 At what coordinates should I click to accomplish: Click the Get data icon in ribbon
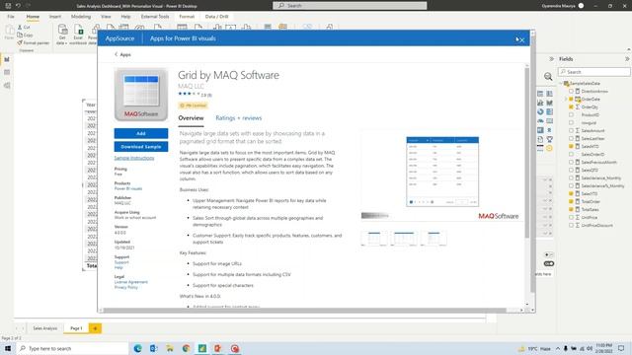62,30
